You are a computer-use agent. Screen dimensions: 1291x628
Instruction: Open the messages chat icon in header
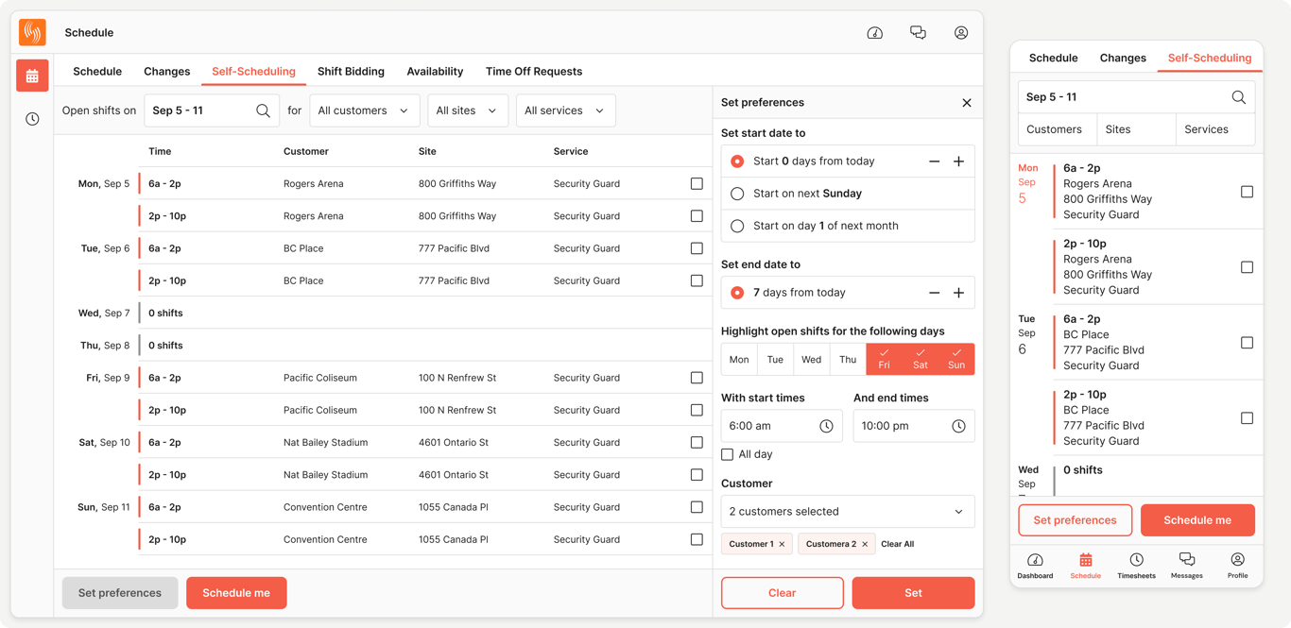918,33
